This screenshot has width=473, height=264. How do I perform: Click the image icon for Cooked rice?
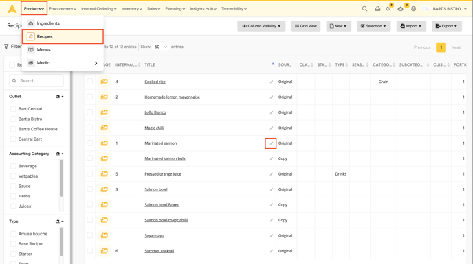click(104, 82)
